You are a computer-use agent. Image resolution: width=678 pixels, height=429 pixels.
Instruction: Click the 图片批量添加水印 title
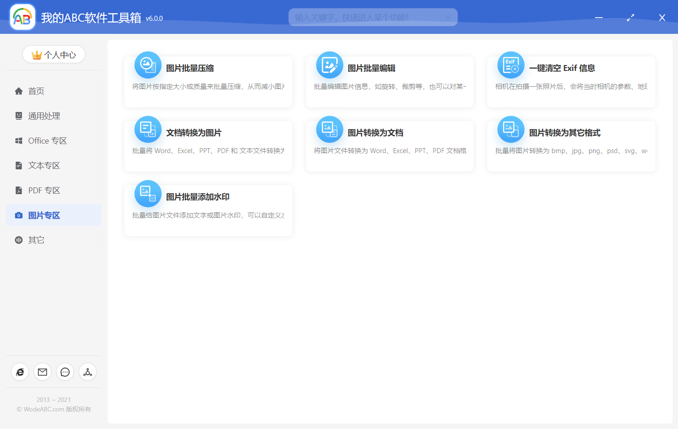click(x=198, y=197)
